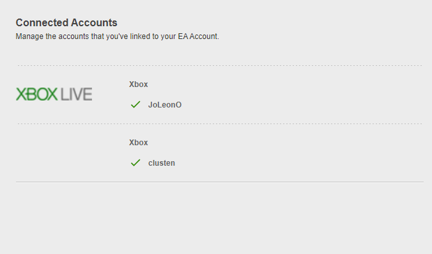Click the gray LIVE part of the logo
This screenshot has width=432, height=254.
tap(76, 94)
